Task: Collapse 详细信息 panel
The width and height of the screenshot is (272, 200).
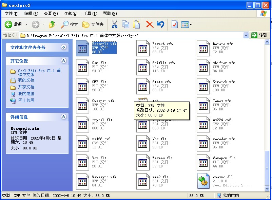Action: [63, 117]
